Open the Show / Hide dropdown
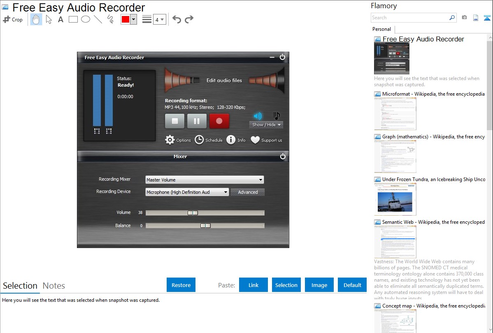 point(266,124)
